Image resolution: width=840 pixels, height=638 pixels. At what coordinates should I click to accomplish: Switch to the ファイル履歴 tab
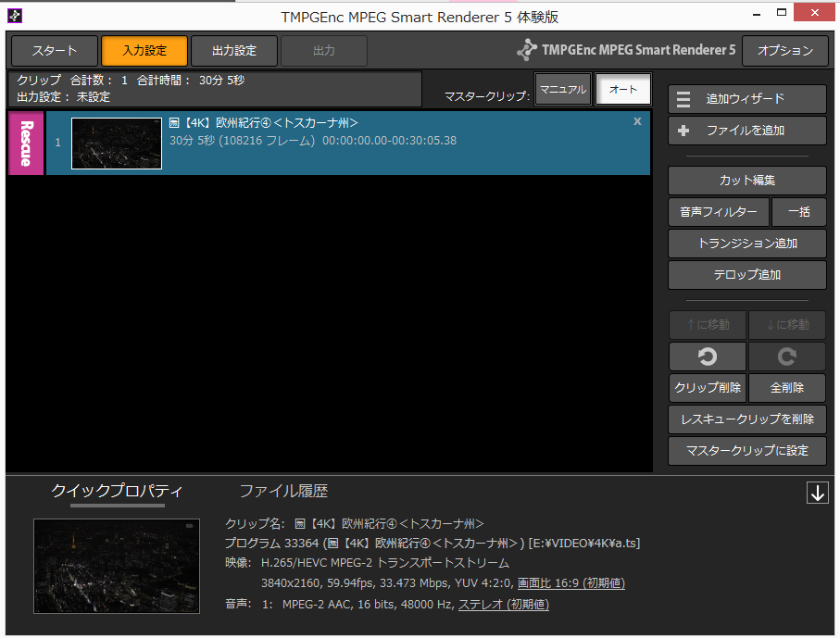tap(283, 491)
